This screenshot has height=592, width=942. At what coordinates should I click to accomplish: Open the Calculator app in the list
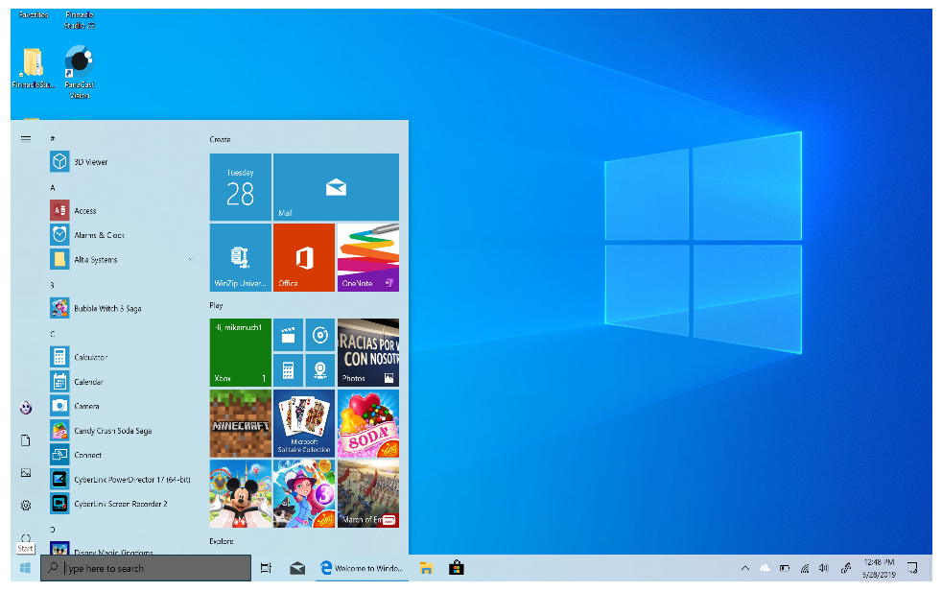click(x=90, y=357)
